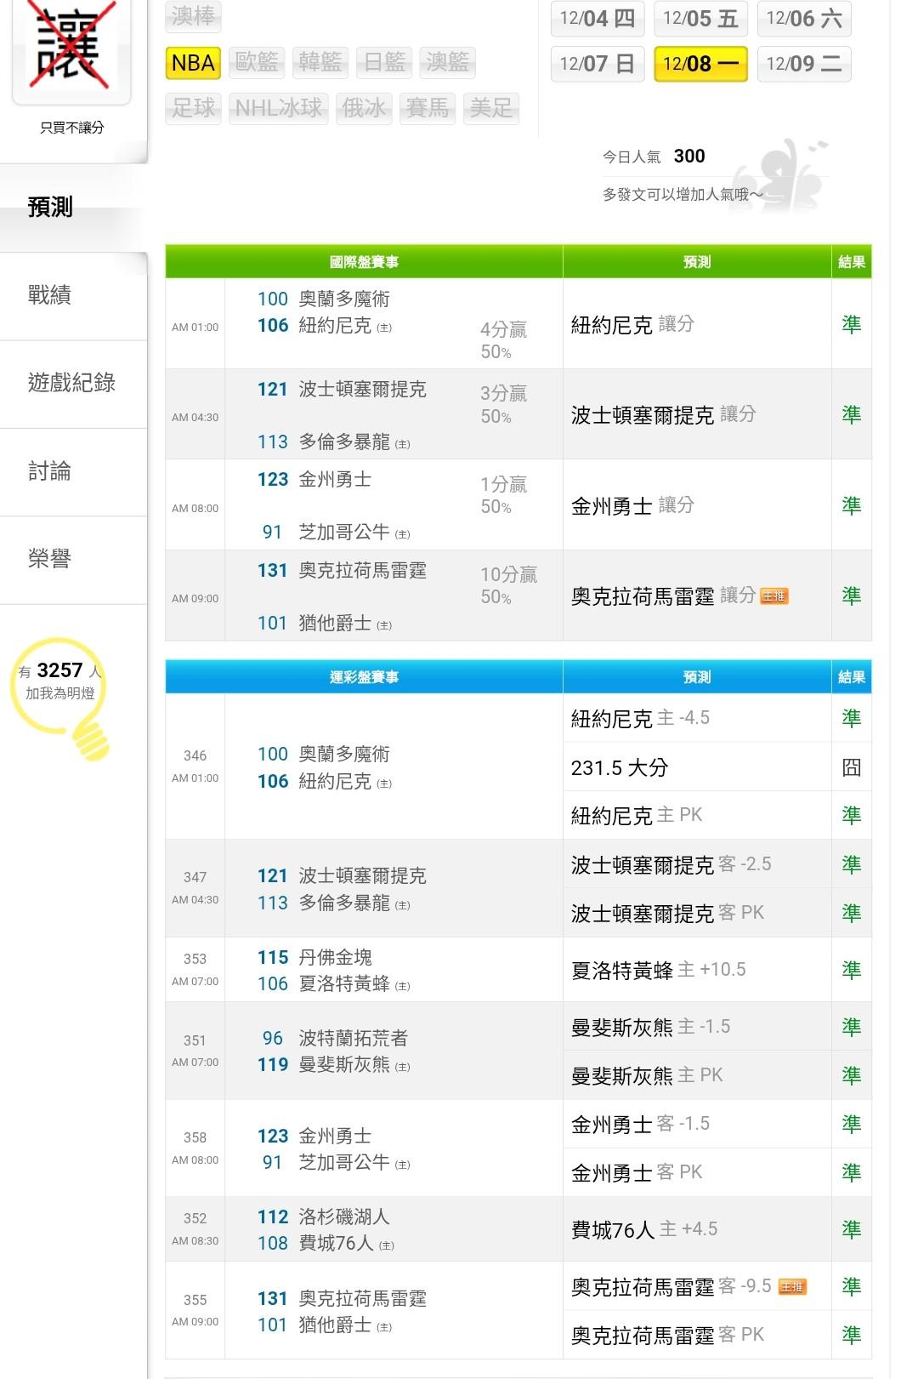Open the 戰績 sidebar tab
Screen dimensions: 918x1379
click(50, 295)
